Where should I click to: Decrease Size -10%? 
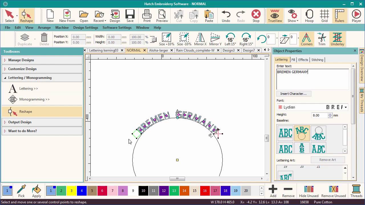(184, 39)
